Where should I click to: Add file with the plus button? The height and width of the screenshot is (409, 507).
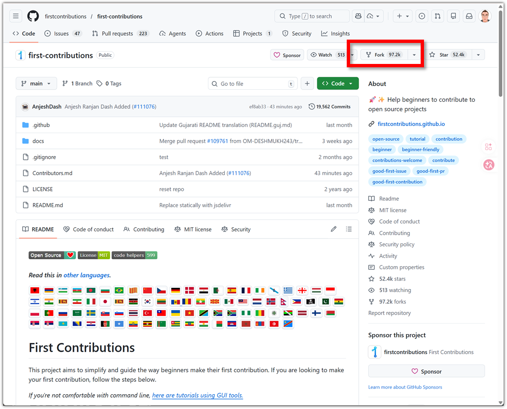pyautogui.click(x=307, y=84)
